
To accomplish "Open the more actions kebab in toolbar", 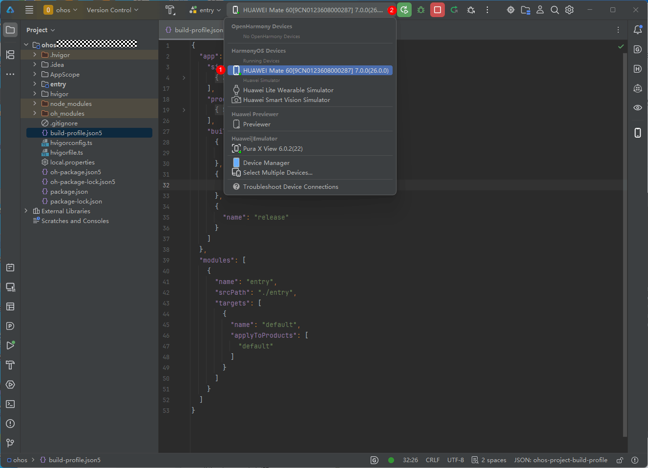I will pos(487,10).
